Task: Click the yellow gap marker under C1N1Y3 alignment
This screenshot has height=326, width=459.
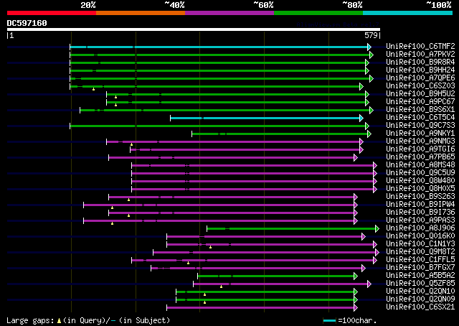Action: coord(210,247)
